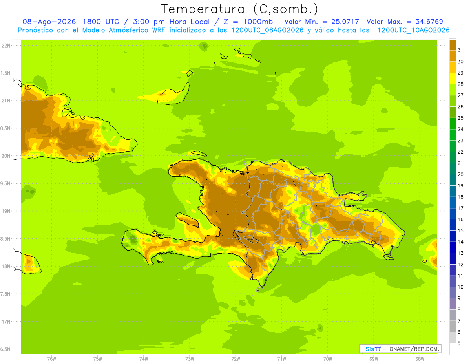Screen dimensions: 471x364
Task: Click the yellow legend band between 28 and 29
Action: (x=453, y=79)
